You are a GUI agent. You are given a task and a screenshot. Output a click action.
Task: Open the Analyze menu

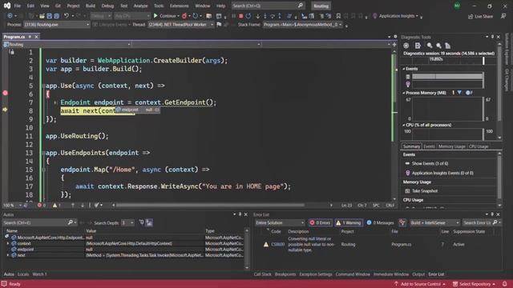140,6
